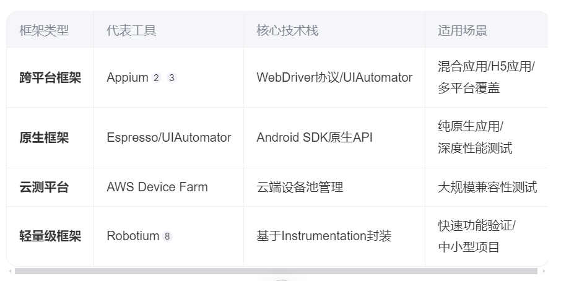561x281 pixels.
Task: Click the Appium tool name text
Action: [128, 77]
